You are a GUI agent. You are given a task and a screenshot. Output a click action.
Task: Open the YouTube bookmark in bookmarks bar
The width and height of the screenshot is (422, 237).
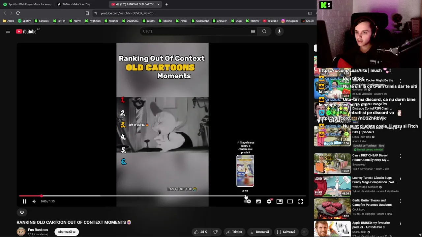pyautogui.click(x=270, y=21)
